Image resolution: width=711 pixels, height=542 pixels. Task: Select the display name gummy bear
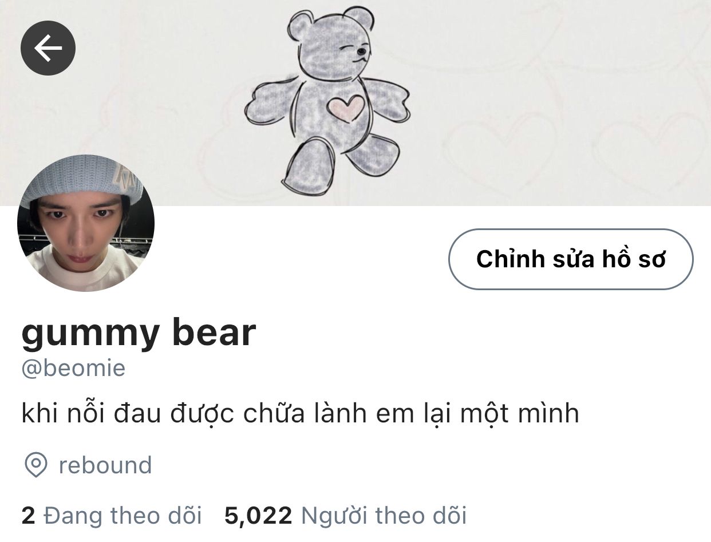coord(139,333)
